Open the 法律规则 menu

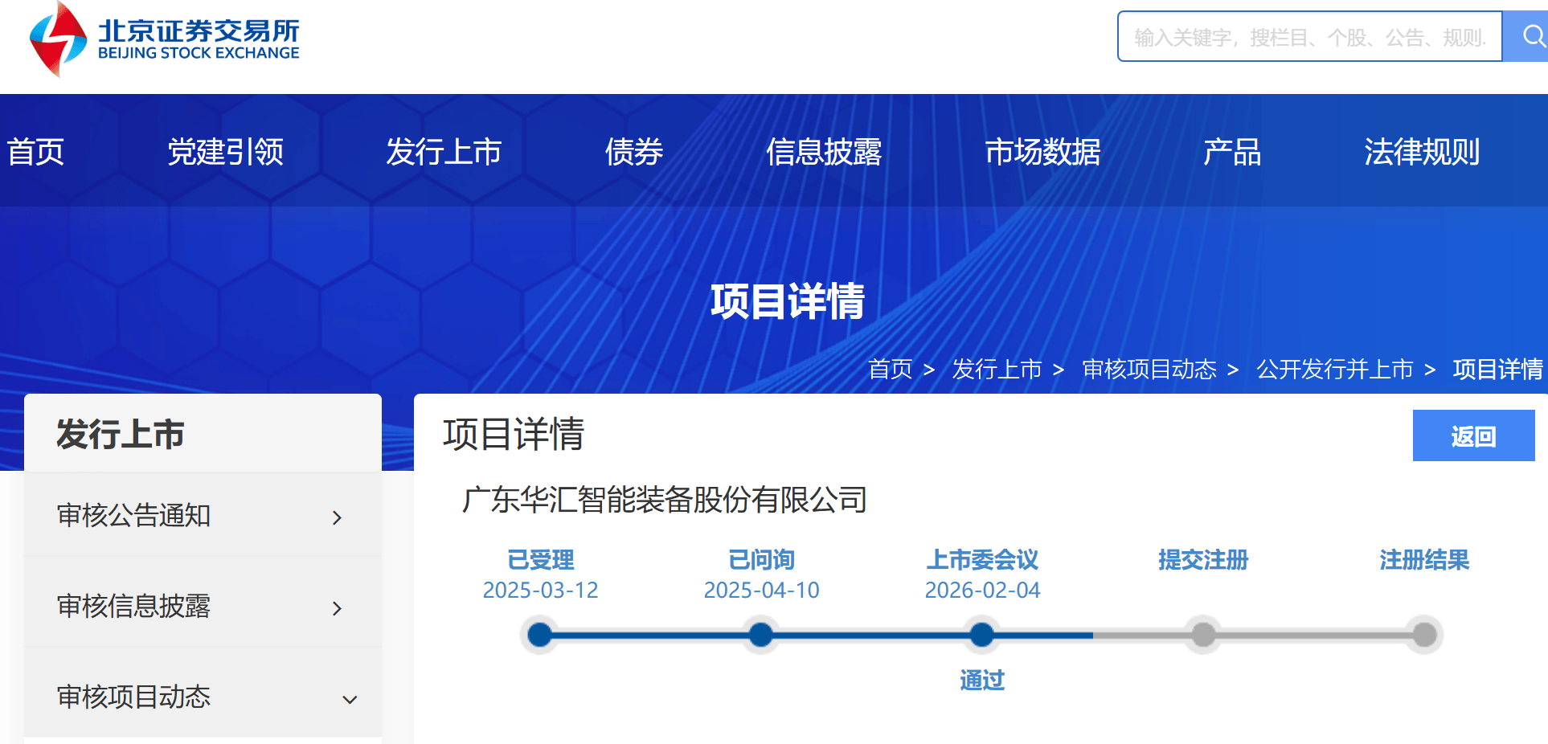pyautogui.click(x=1421, y=152)
